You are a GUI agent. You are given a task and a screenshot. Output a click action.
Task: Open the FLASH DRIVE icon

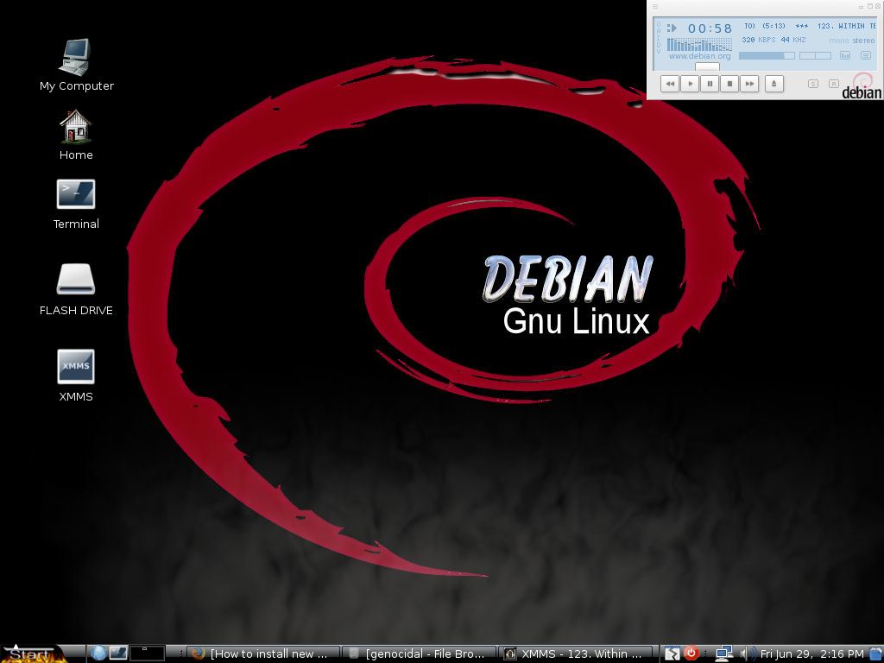(76, 290)
